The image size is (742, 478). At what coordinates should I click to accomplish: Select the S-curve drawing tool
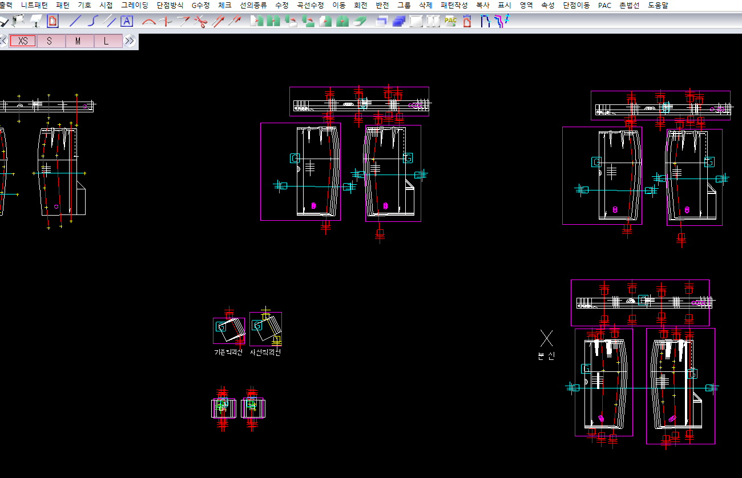pos(93,22)
